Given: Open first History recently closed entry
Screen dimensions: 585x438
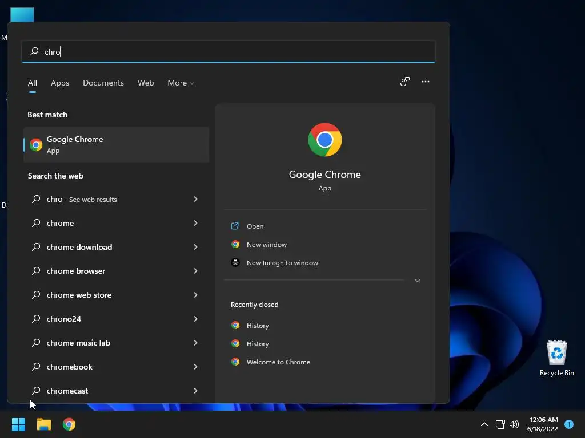Looking at the screenshot, I should point(258,326).
